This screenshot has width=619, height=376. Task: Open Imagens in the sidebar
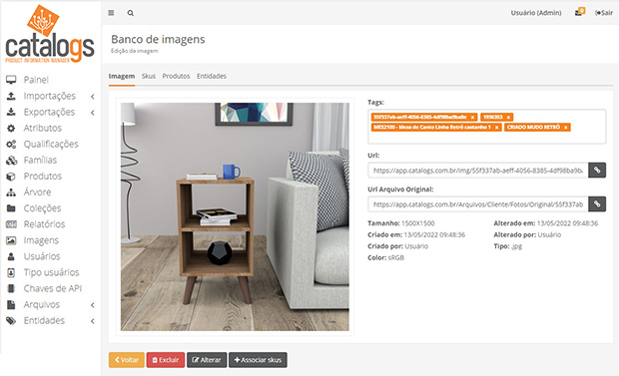pos(41,240)
